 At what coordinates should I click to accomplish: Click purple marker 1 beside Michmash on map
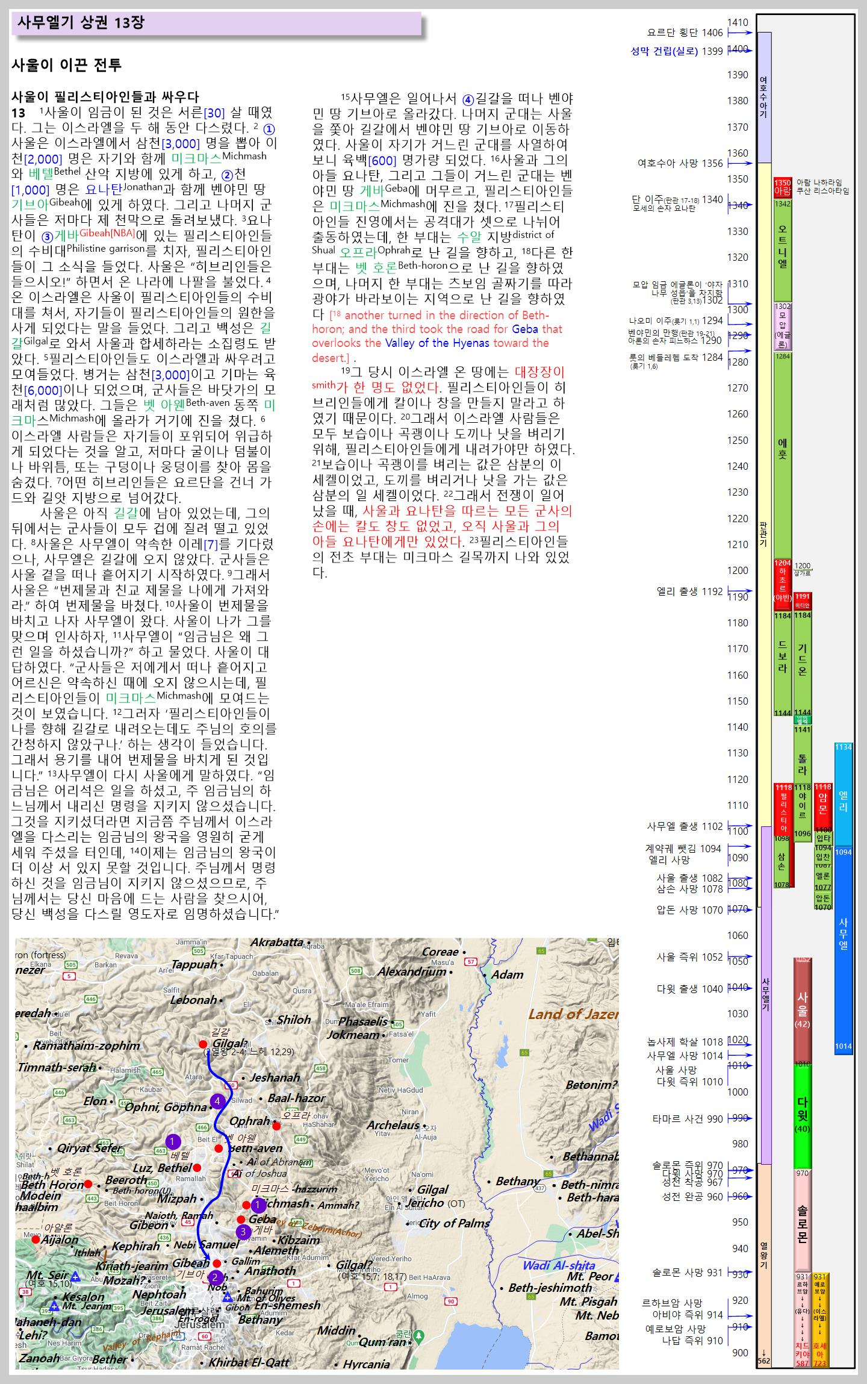[258, 1206]
